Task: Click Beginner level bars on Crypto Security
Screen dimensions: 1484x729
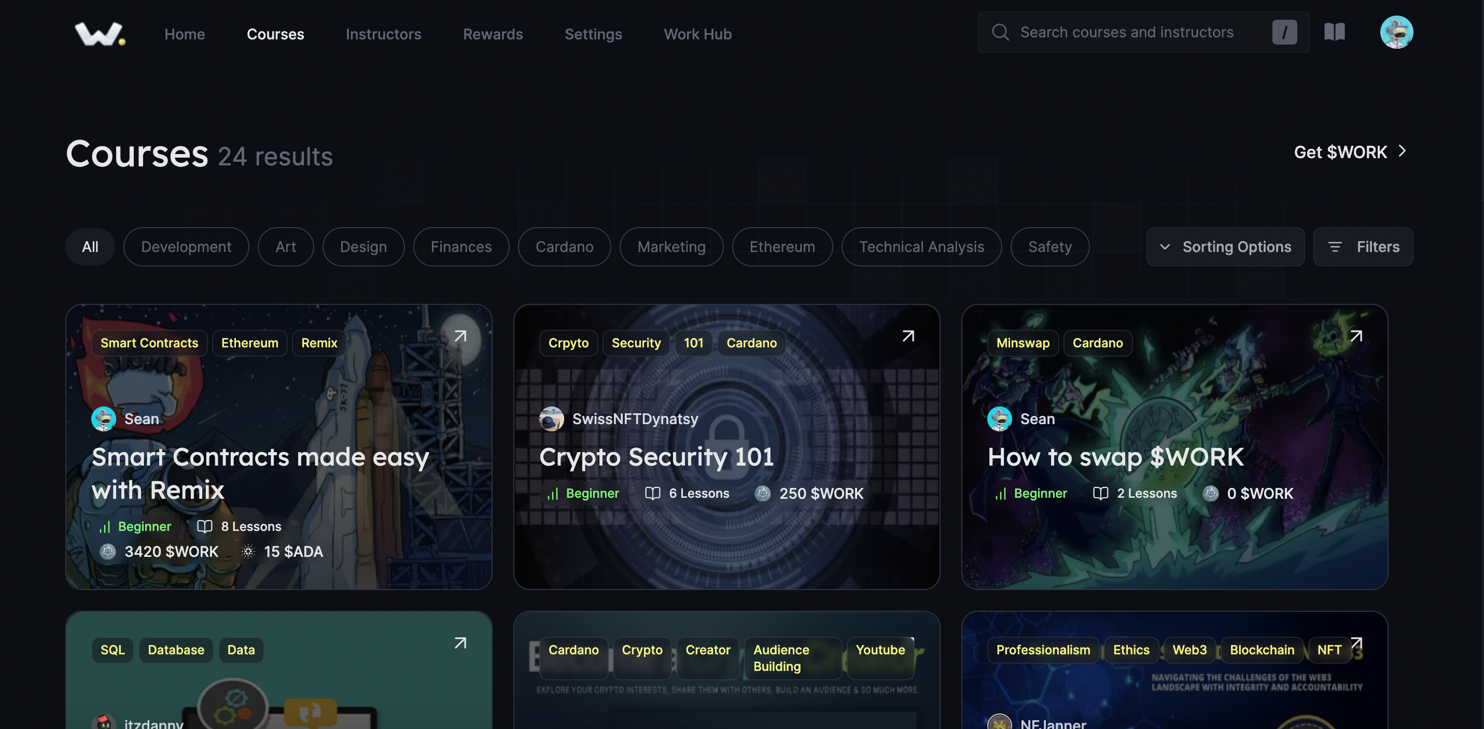Action: (x=552, y=494)
